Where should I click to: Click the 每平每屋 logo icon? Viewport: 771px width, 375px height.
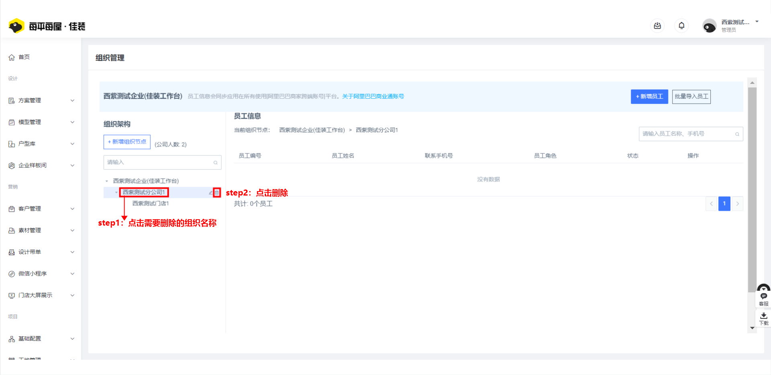pyautogui.click(x=16, y=26)
